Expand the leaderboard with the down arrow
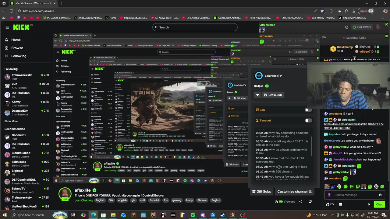The width and height of the screenshot is (390, 219). point(354,57)
